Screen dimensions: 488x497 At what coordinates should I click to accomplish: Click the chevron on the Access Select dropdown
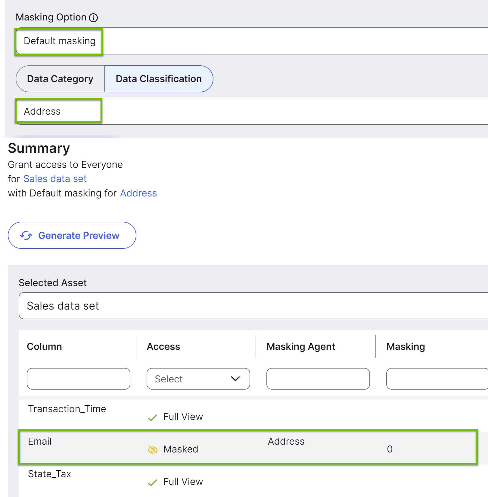[235, 379]
